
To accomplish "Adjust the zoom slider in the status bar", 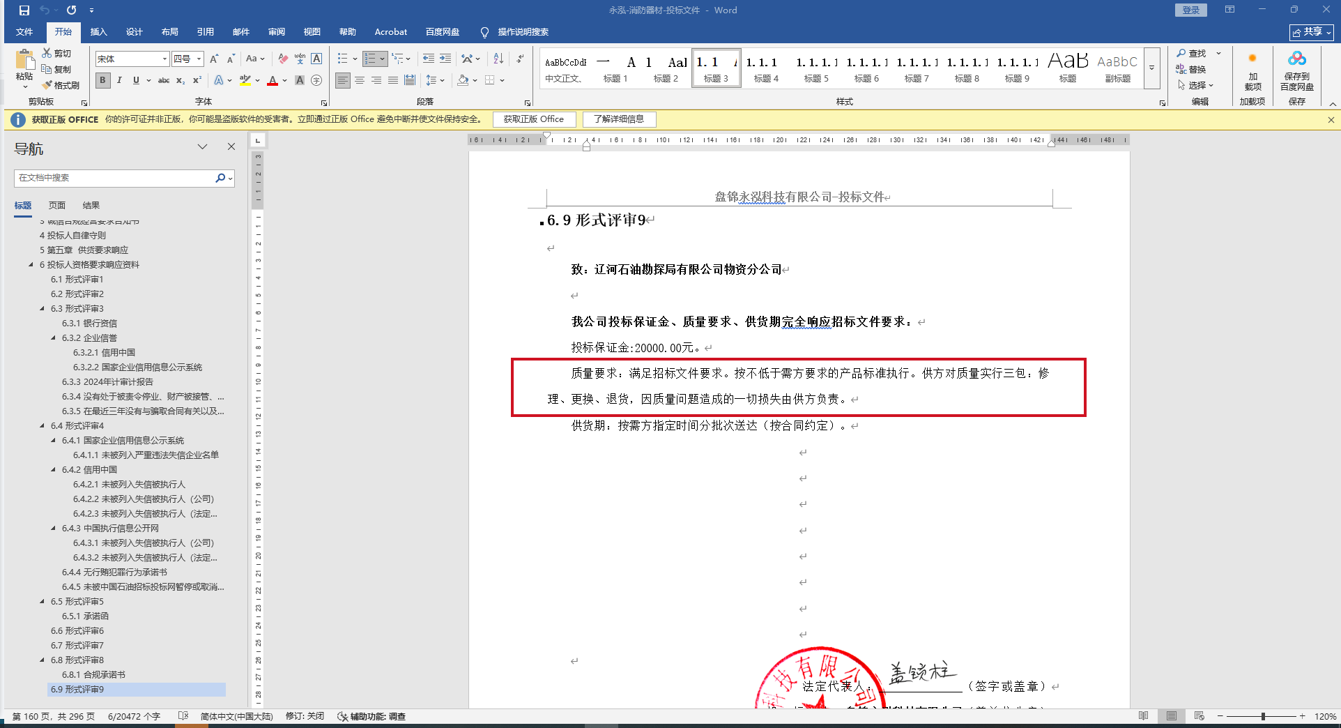I will pyautogui.click(x=1263, y=716).
